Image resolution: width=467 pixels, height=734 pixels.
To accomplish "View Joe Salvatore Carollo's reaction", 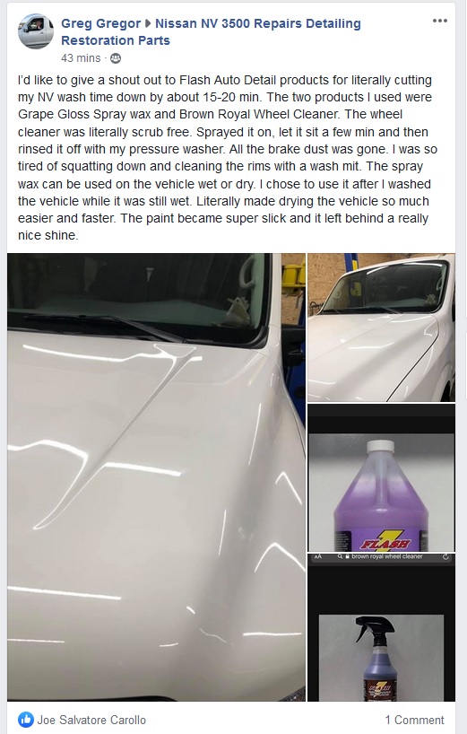I will (x=91, y=720).
